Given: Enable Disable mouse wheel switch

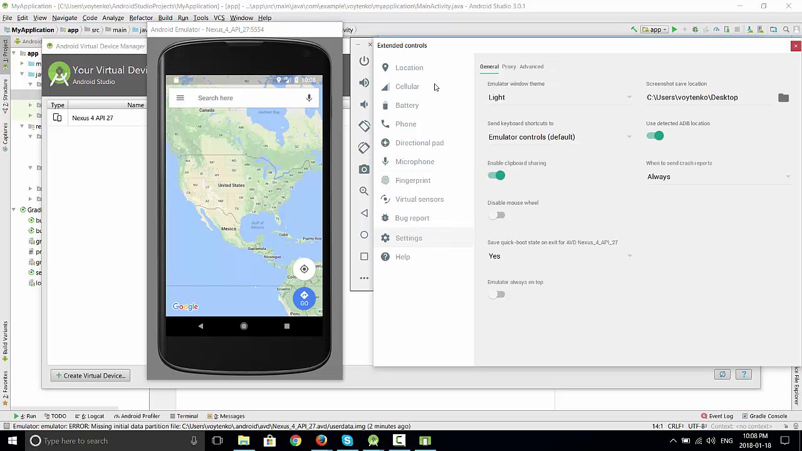Looking at the screenshot, I should click(x=496, y=215).
